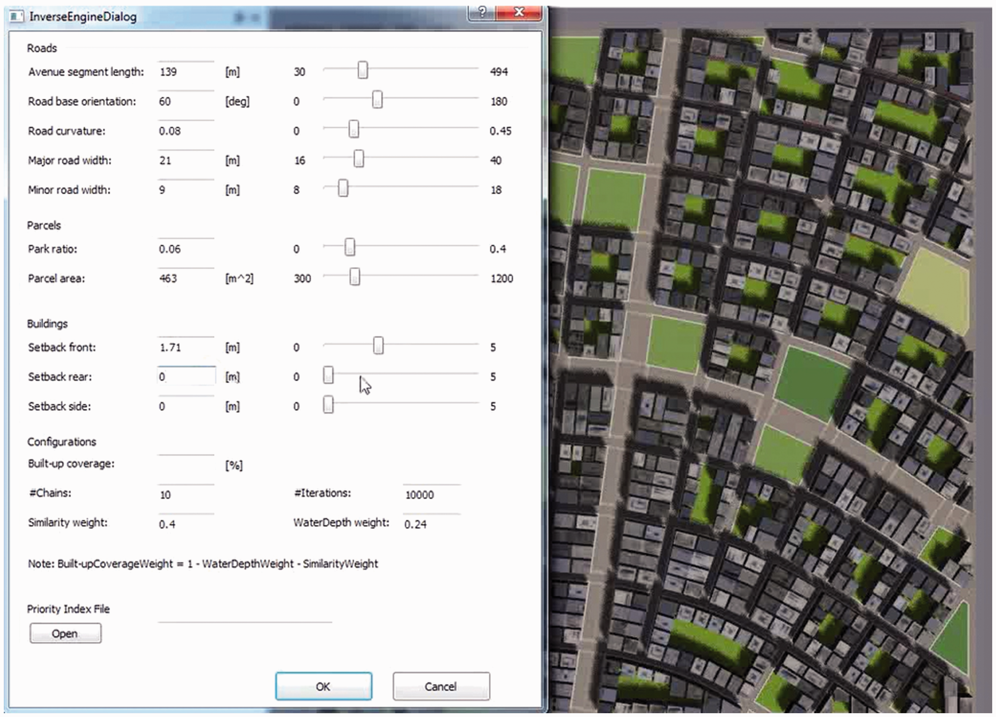Click the Similarity weight input field
The width and height of the screenshot is (996, 717).
tap(186, 524)
